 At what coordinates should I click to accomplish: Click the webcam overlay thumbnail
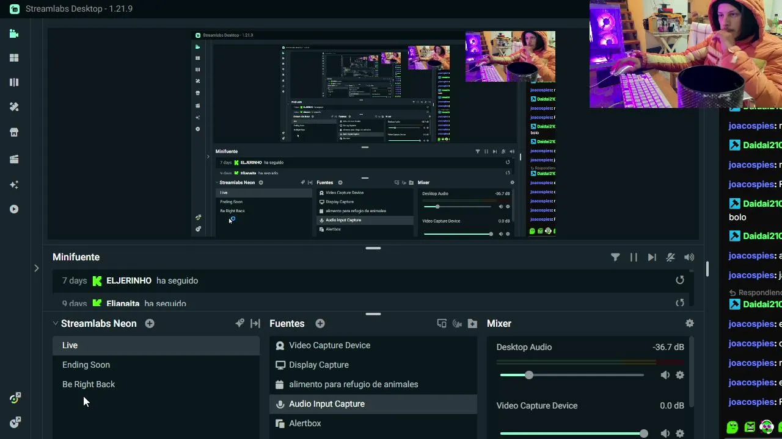pyautogui.click(x=685, y=54)
